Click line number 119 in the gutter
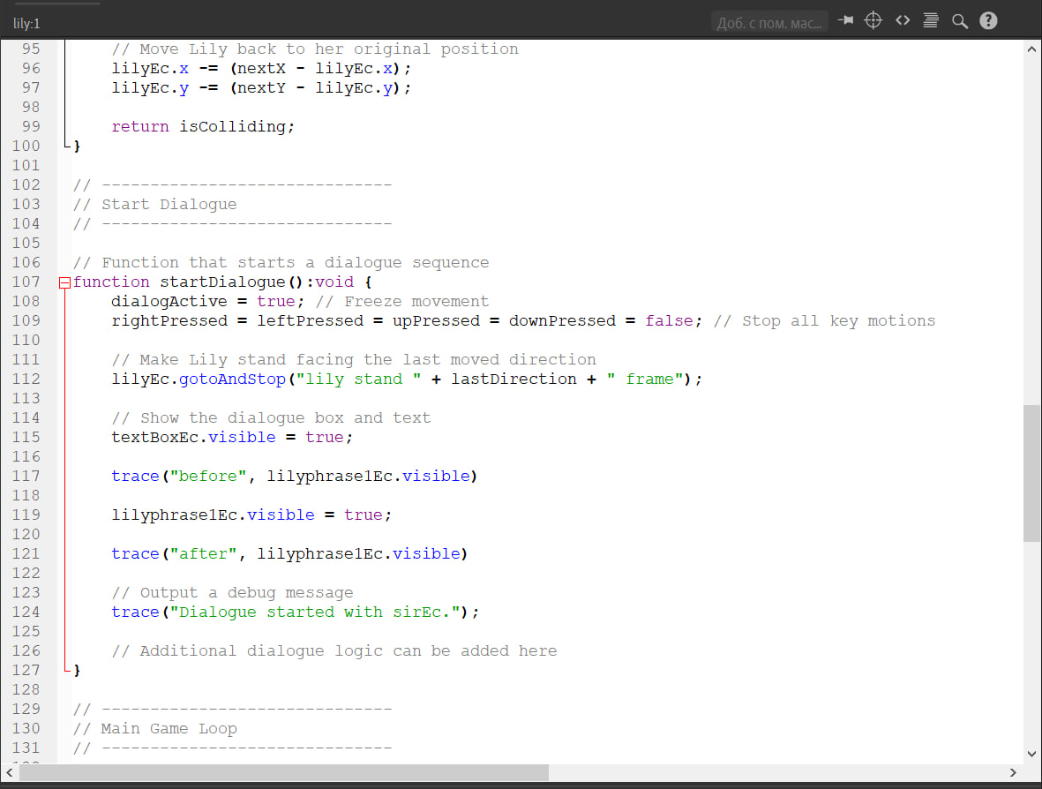 (26, 515)
